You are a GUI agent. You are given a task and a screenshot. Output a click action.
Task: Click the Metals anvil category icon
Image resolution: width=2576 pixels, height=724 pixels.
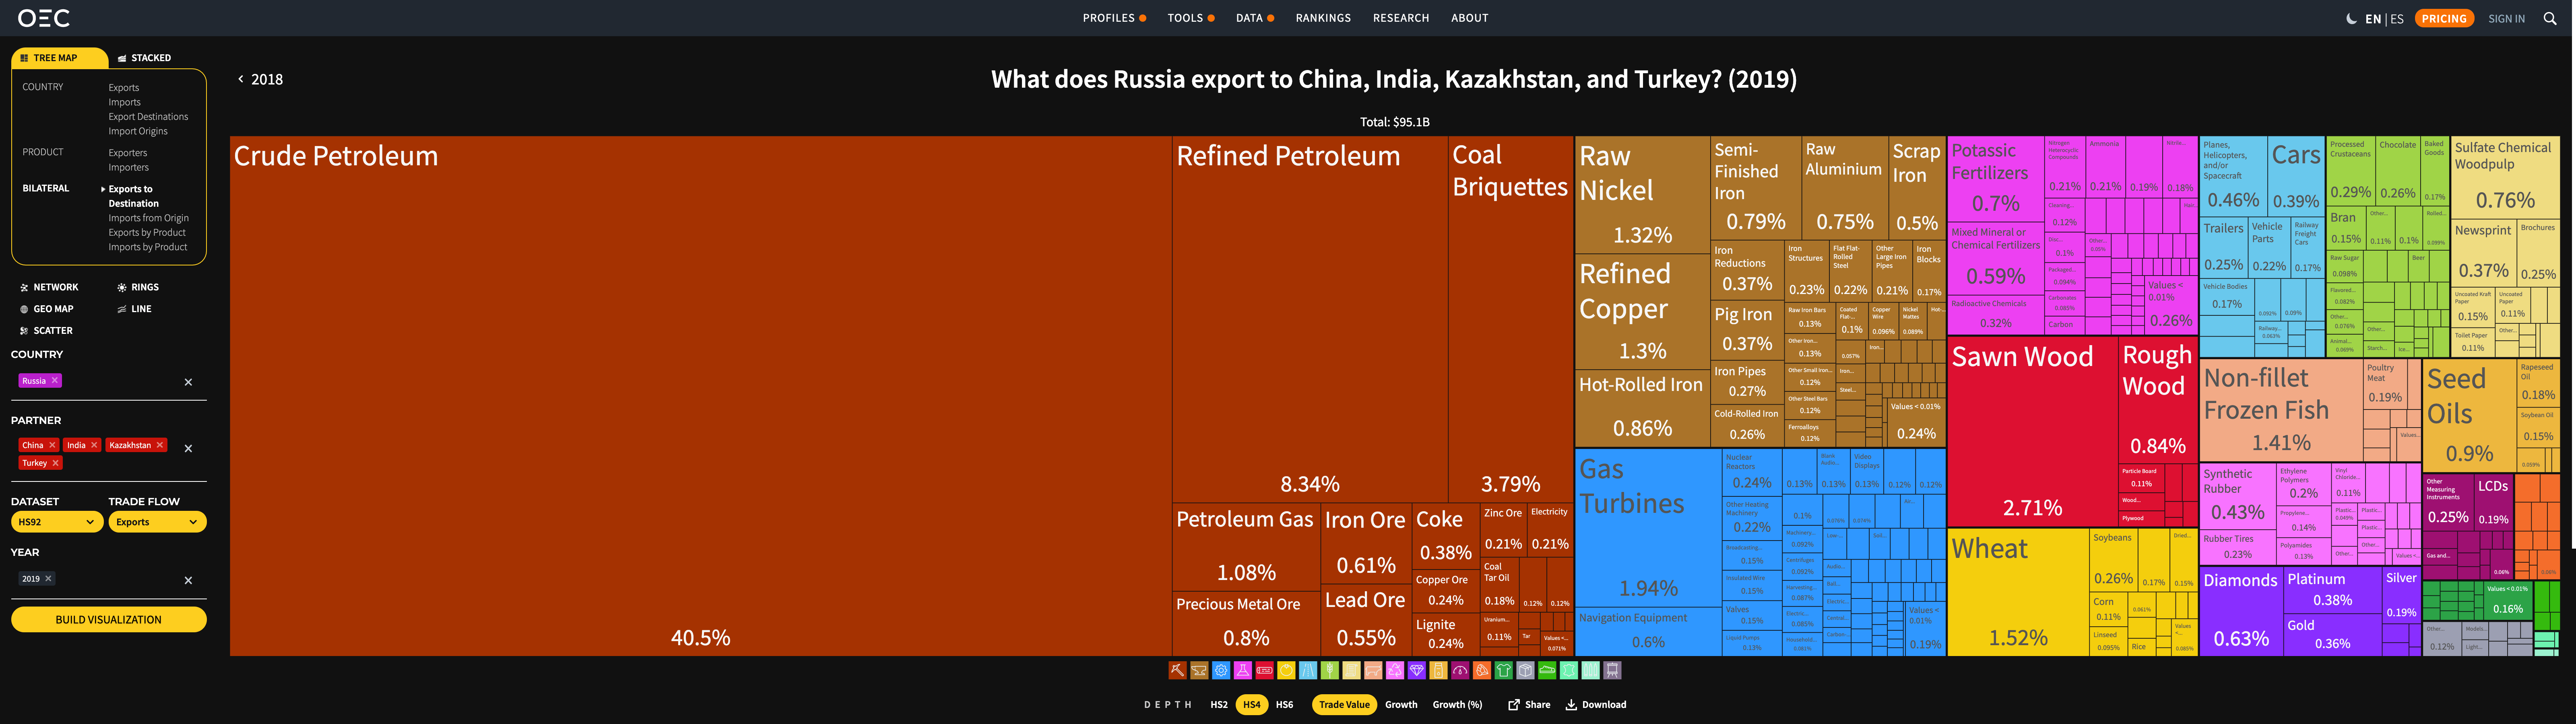[1200, 671]
